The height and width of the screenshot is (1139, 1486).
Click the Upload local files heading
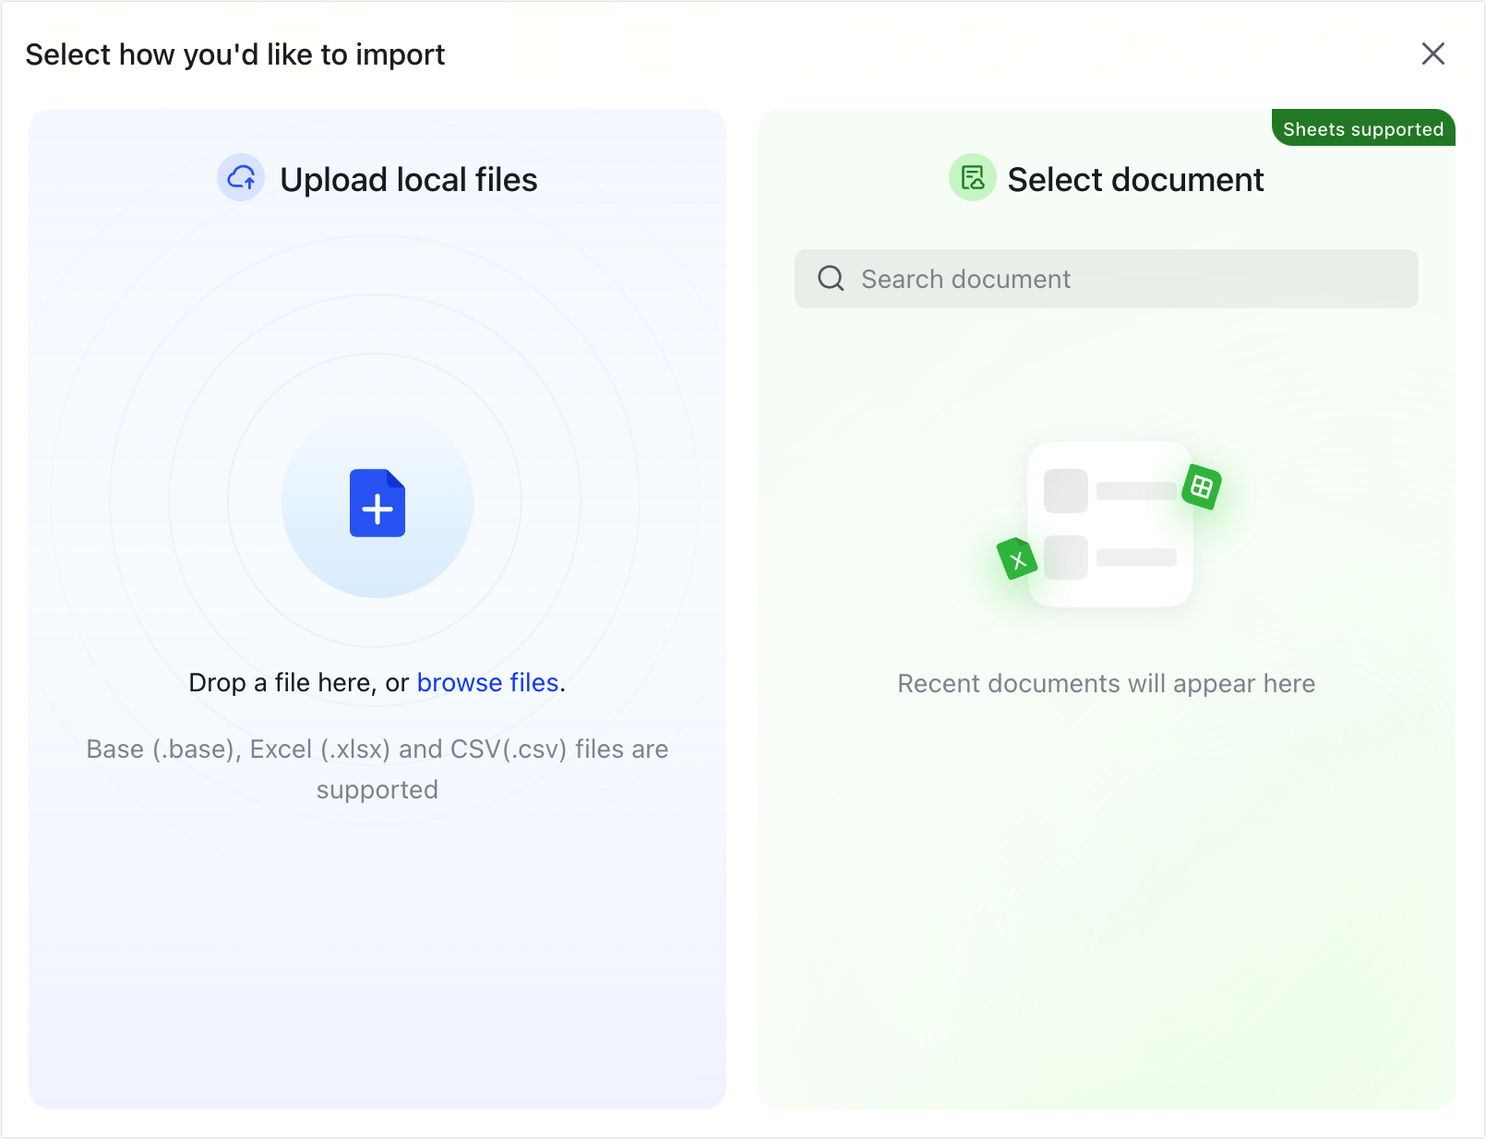(408, 179)
